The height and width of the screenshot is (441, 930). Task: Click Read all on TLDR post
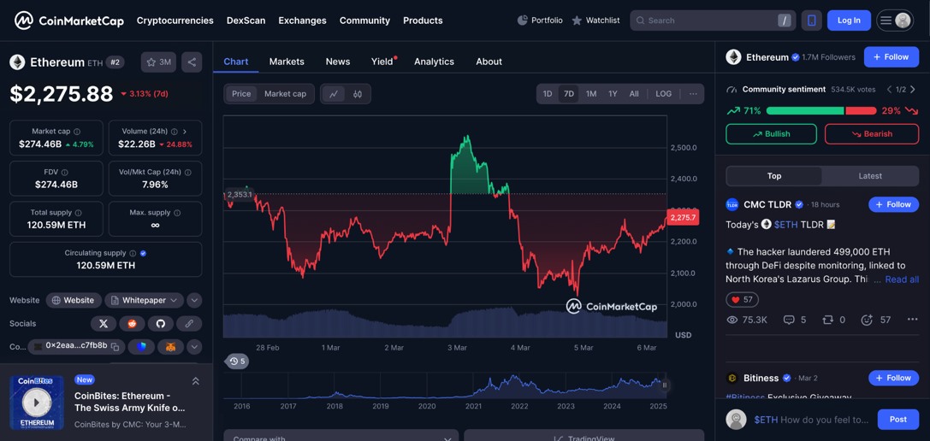(902, 279)
